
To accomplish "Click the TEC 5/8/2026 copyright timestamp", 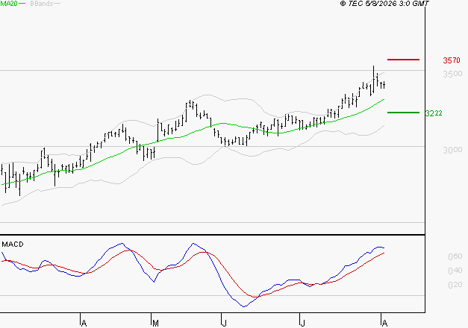I will tap(384, 4).
